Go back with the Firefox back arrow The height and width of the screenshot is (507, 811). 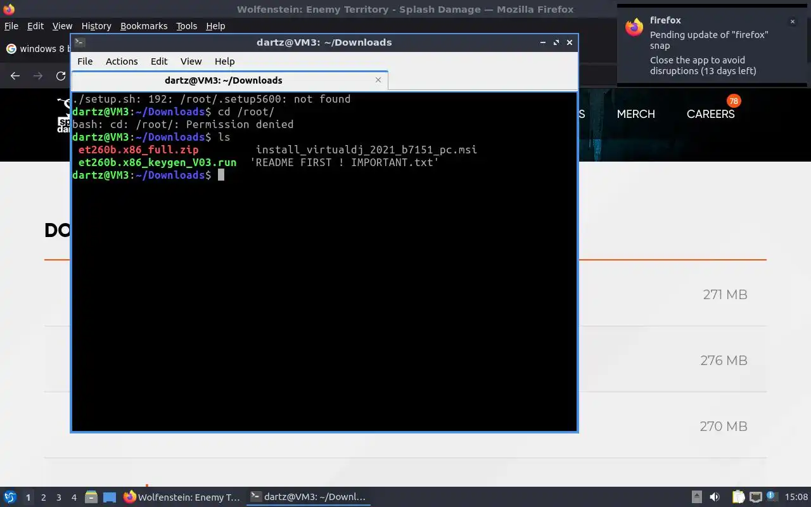[x=15, y=76]
